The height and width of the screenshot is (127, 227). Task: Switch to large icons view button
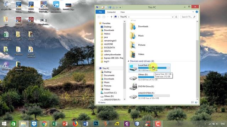196,102
